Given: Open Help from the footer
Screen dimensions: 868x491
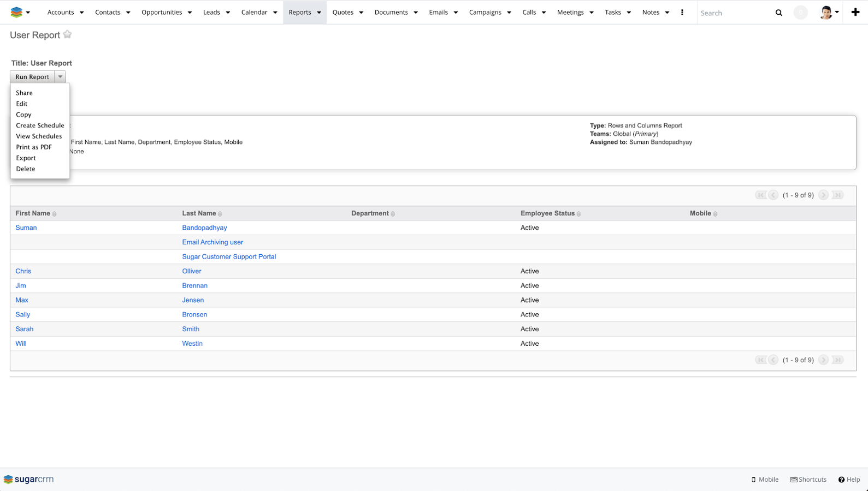Looking at the screenshot, I should point(849,480).
